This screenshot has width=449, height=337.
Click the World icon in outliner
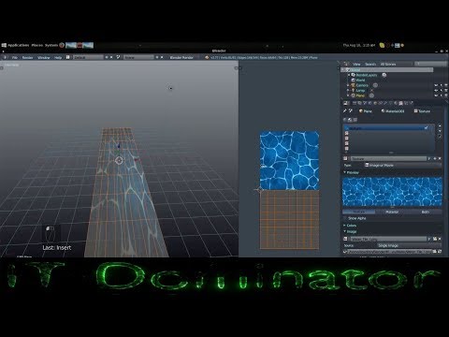[354, 80]
